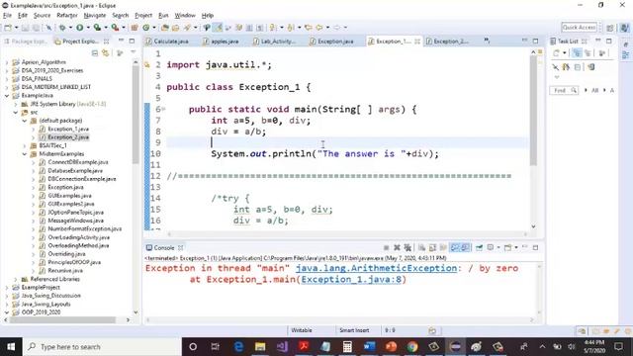
Task: Collapse the ExampleJava project node
Action: pos(7,96)
